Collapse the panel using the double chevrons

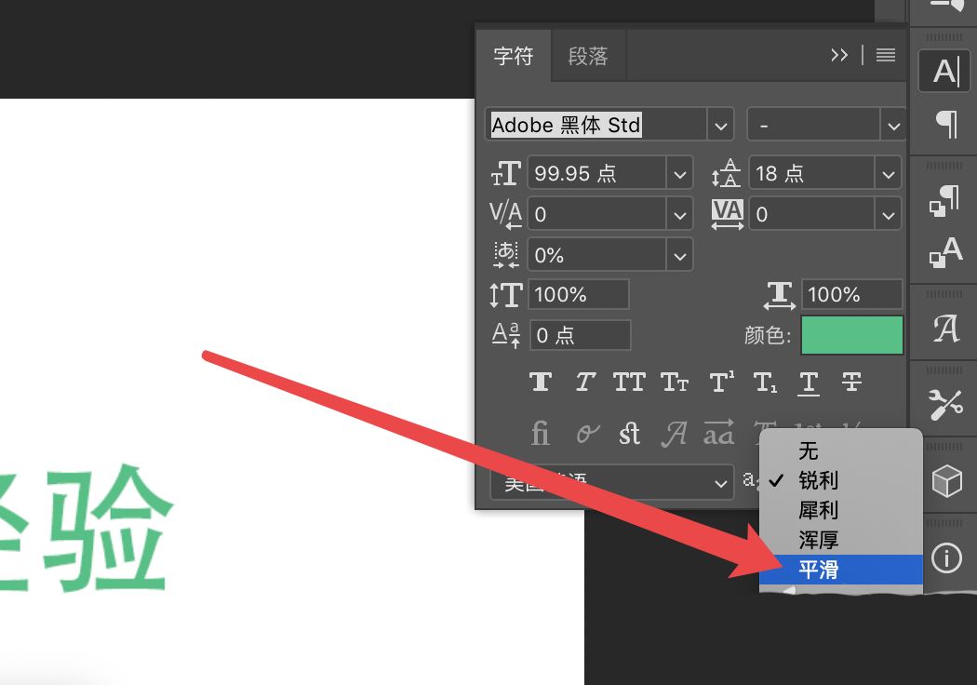coord(839,55)
